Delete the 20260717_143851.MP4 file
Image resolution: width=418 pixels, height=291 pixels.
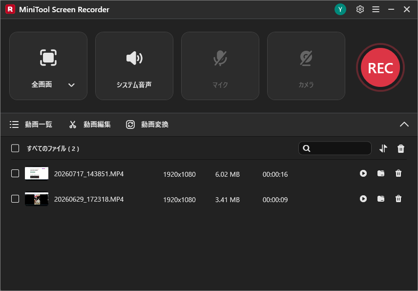pos(398,173)
